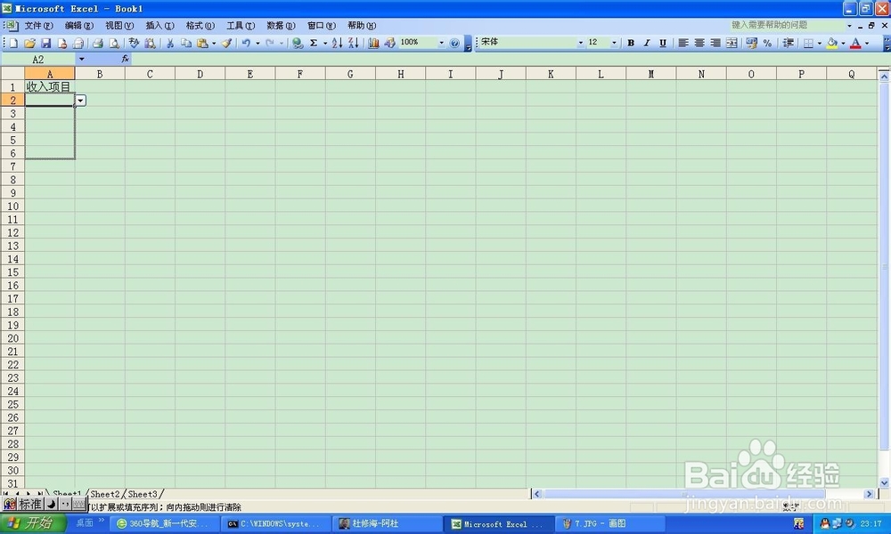Apply fill color bucket
The height and width of the screenshot is (534, 891).
click(832, 43)
